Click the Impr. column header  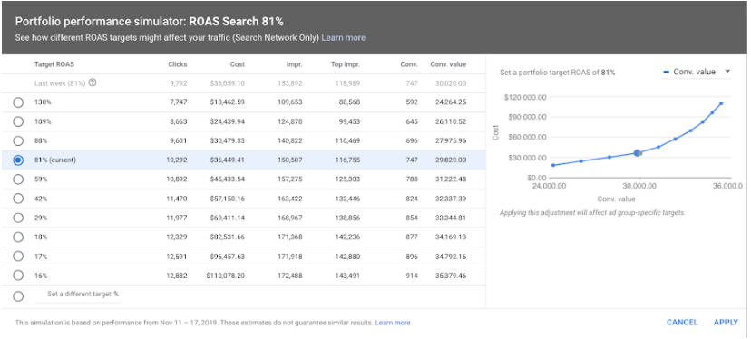(x=295, y=64)
